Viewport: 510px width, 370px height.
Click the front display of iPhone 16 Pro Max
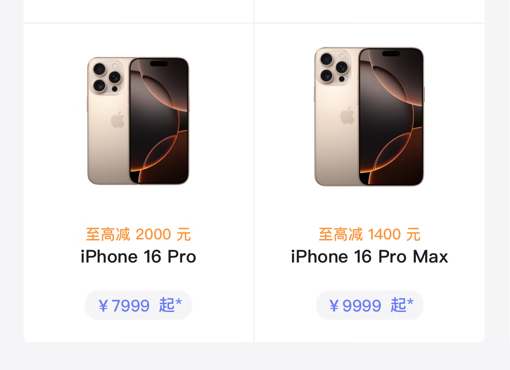(x=391, y=117)
